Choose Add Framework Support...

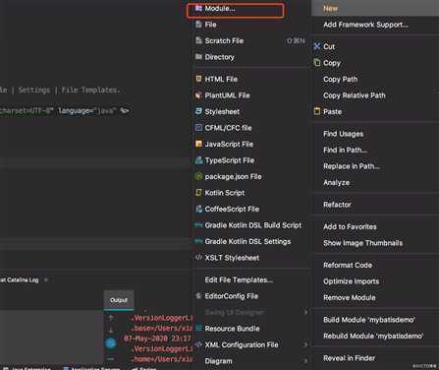(x=365, y=25)
